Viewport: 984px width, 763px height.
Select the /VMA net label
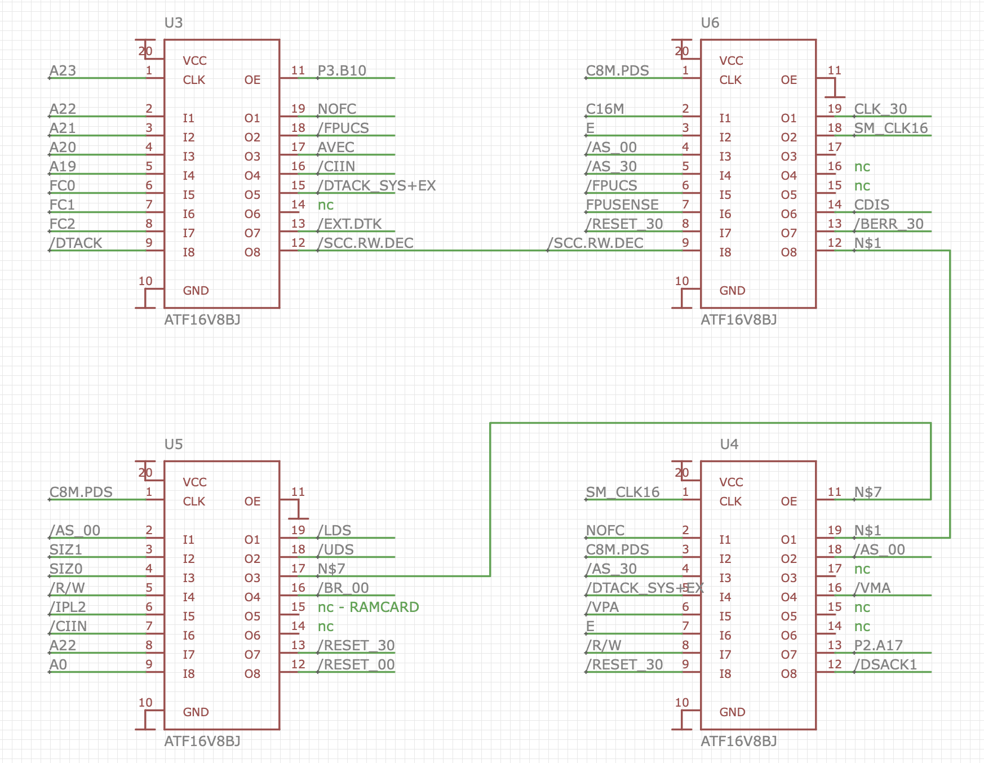pyautogui.click(x=872, y=588)
